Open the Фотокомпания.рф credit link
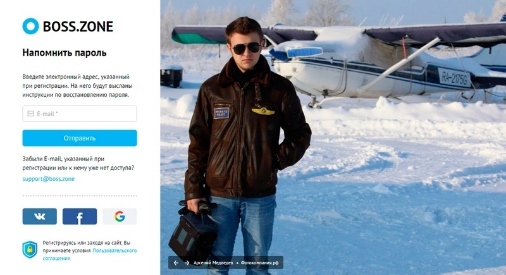Screen dimensions: 506x275 [x=260, y=263]
